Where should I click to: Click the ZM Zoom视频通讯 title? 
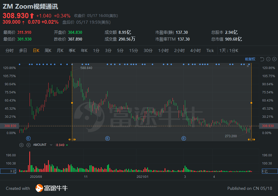(x=30, y=6)
